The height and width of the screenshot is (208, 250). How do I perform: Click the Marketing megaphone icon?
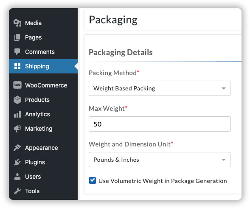[17, 129]
